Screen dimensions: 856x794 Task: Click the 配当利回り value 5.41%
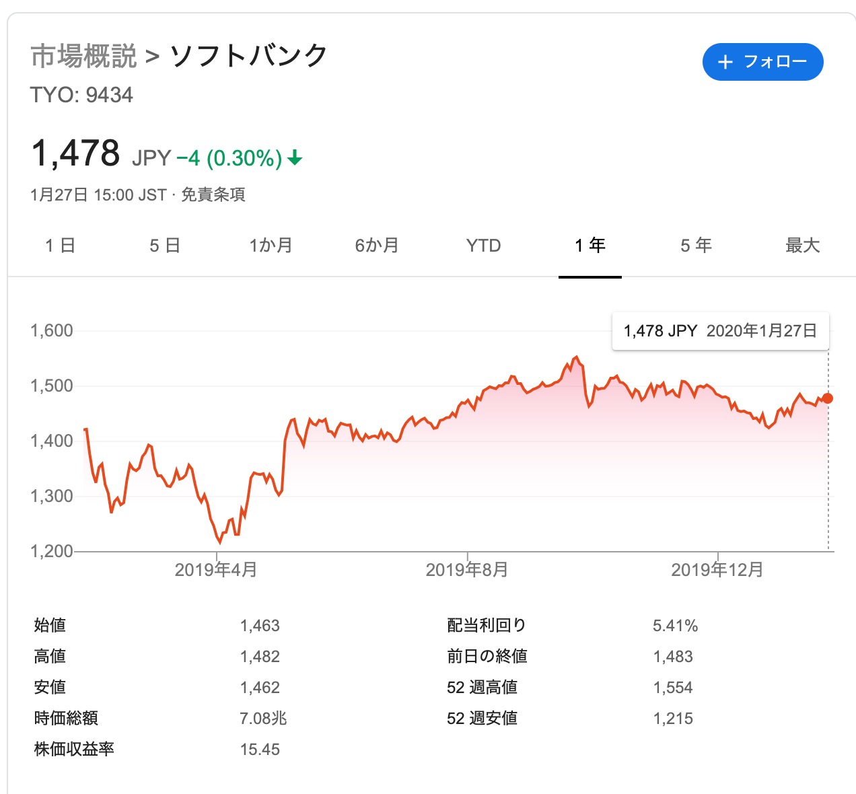point(675,626)
